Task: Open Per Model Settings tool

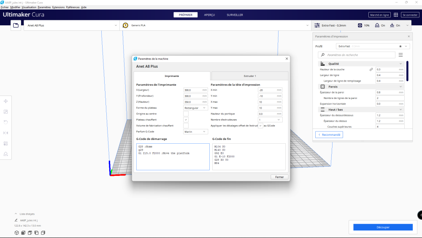Action: 5,143
